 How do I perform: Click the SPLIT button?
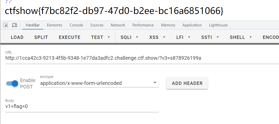pos(41,37)
